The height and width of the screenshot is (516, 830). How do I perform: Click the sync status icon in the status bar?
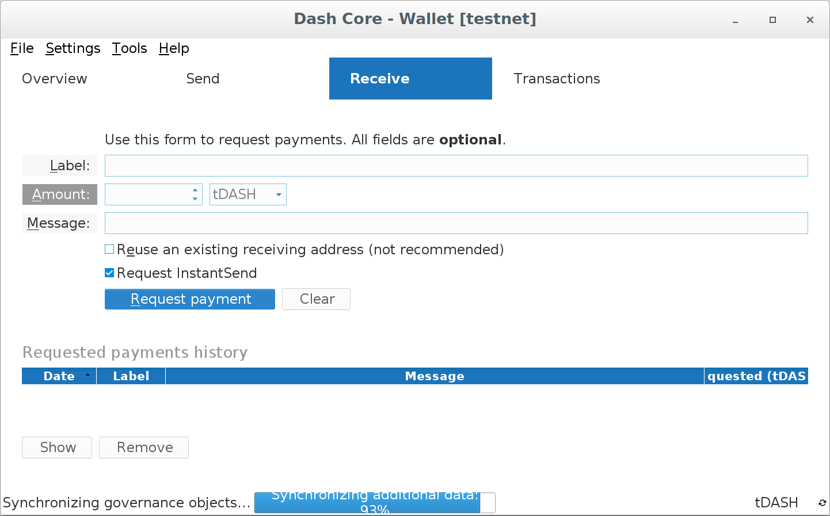click(x=822, y=503)
